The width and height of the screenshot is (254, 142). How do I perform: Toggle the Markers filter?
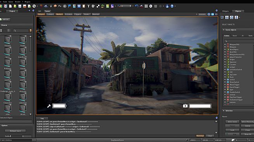tap(59, 14)
